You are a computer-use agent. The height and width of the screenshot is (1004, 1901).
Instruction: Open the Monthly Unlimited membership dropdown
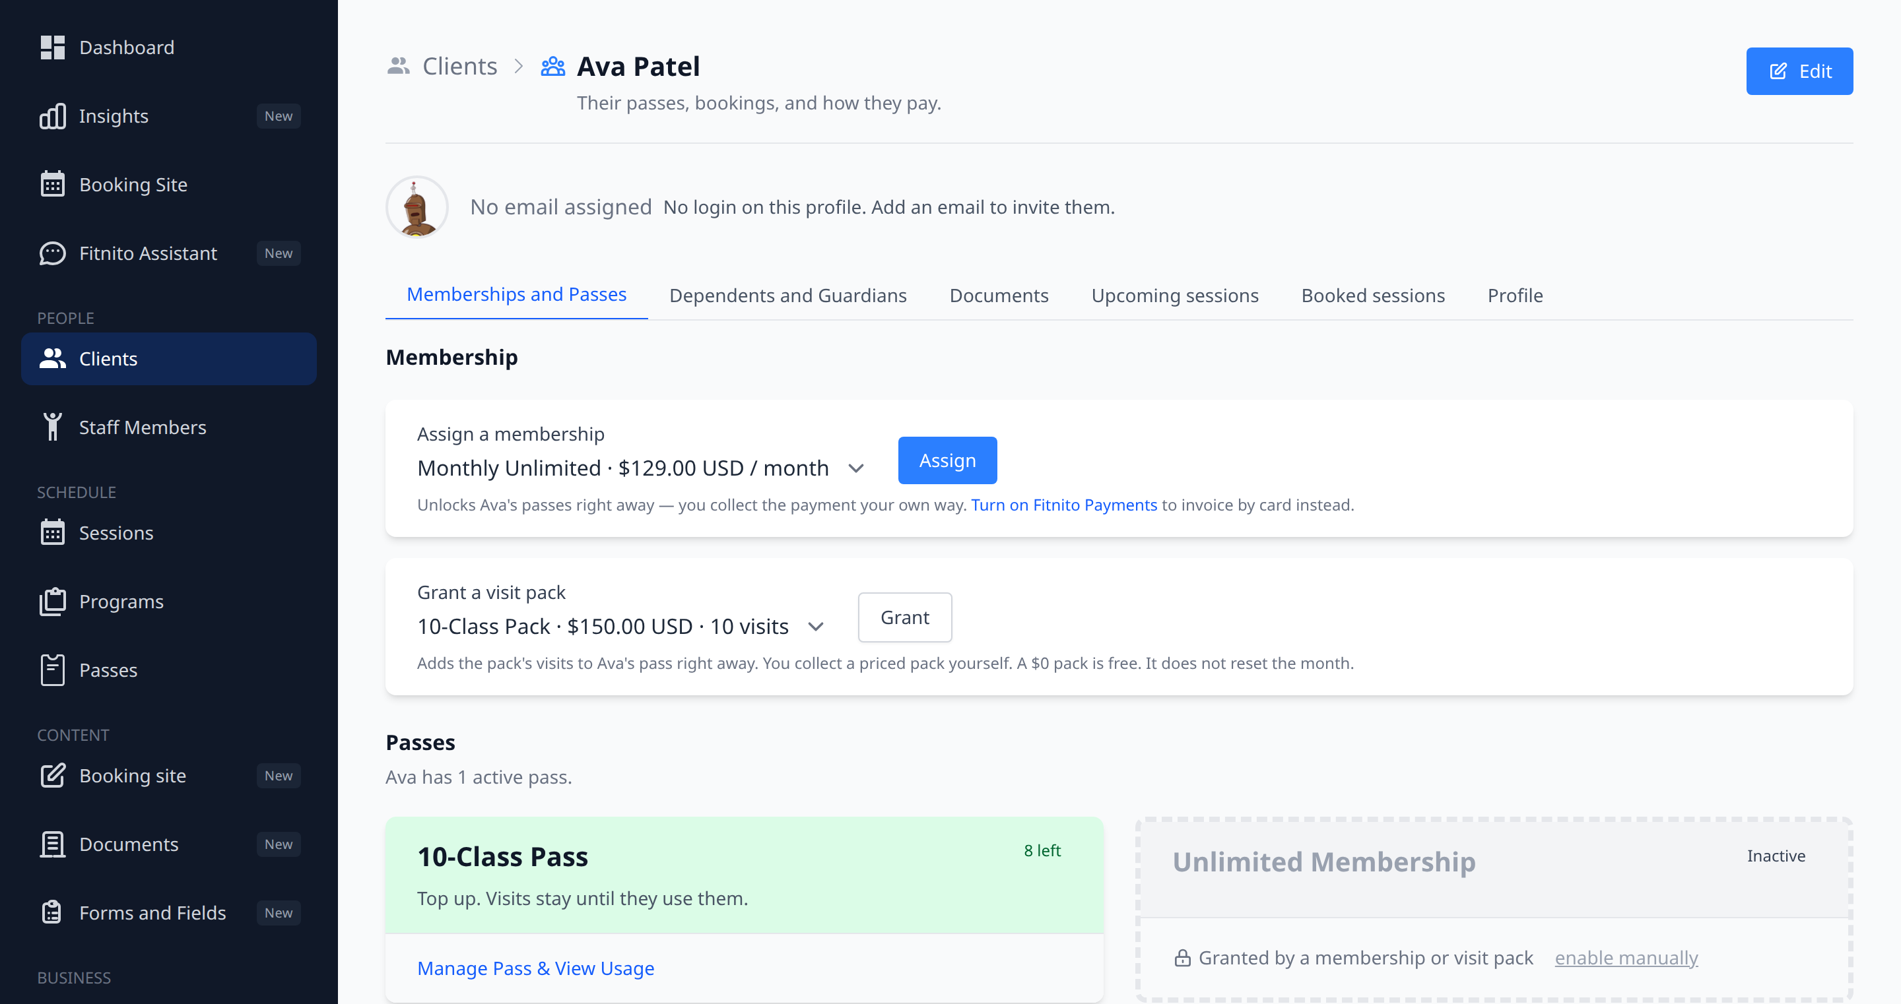click(640, 468)
